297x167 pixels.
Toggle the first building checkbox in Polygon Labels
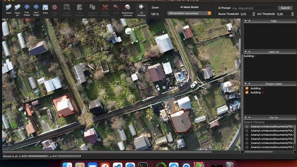247,88
